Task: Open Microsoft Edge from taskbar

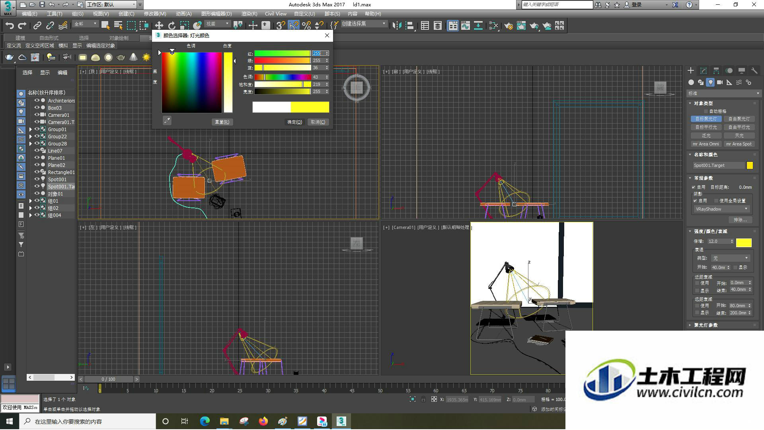Action: [x=205, y=422]
